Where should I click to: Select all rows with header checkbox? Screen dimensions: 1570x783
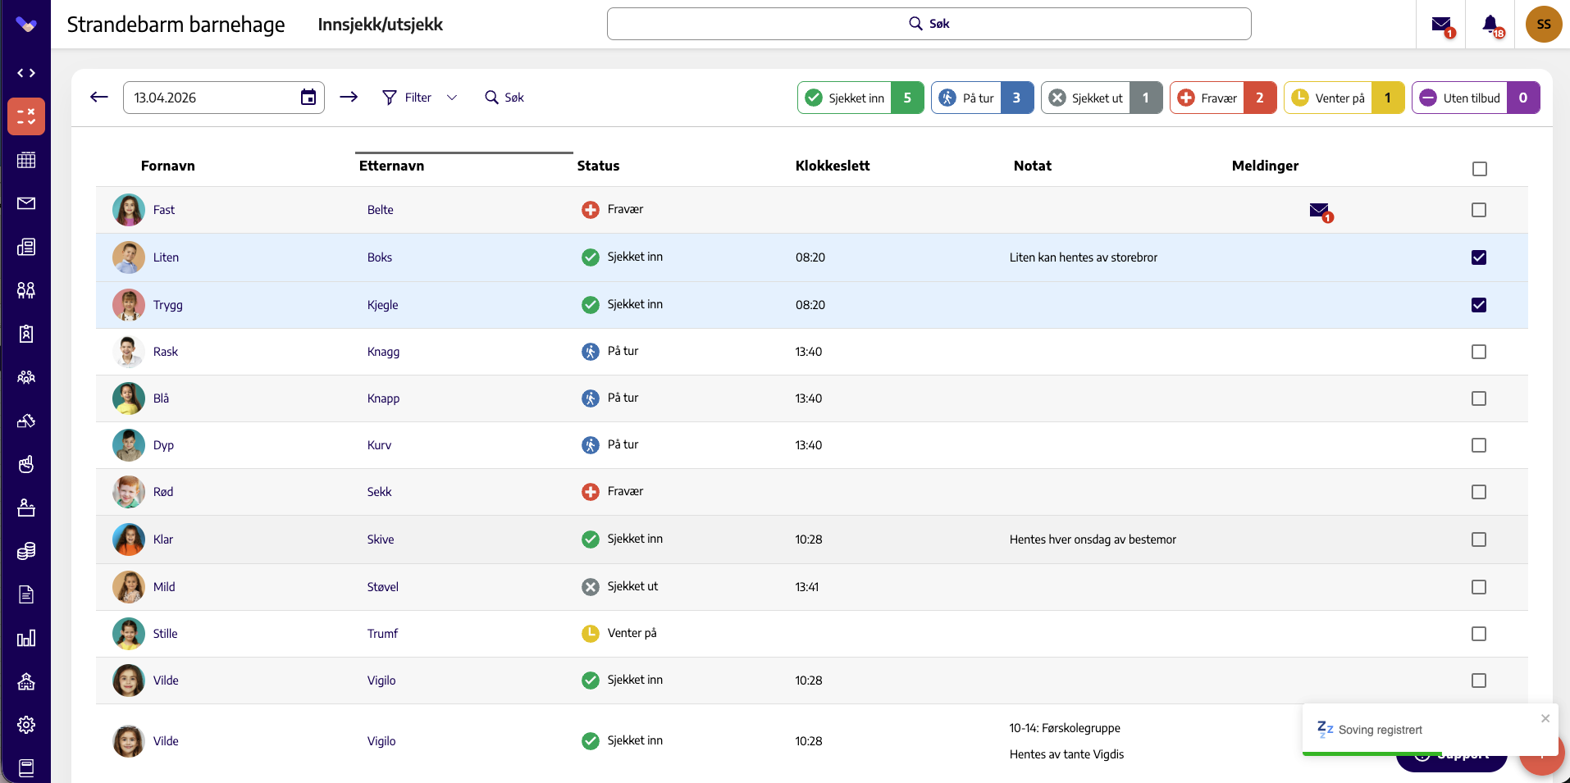point(1480,169)
